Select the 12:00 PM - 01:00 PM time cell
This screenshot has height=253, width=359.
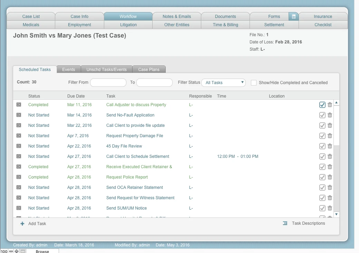237,156
